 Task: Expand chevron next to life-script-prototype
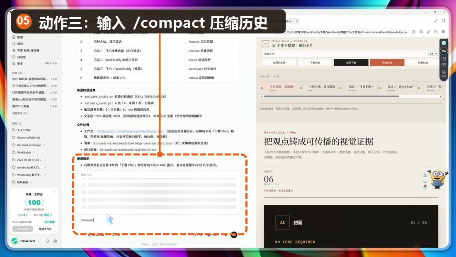pos(44,145)
